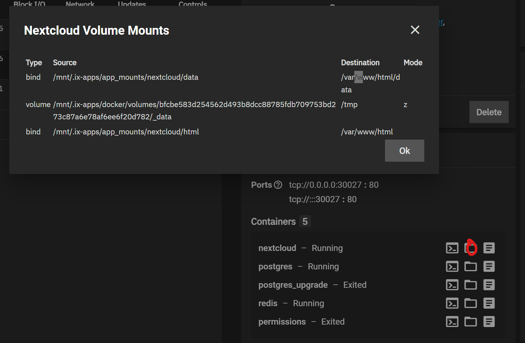Viewport: 525px width, 343px height.
Task: View logs for the redis container
Action: 489,303
